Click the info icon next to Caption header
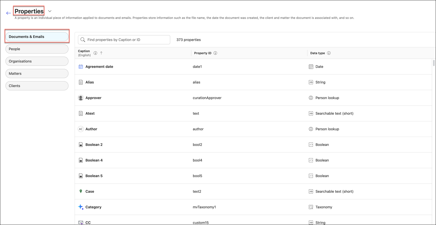The image size is (436, 225). click(x=95, y=53)
